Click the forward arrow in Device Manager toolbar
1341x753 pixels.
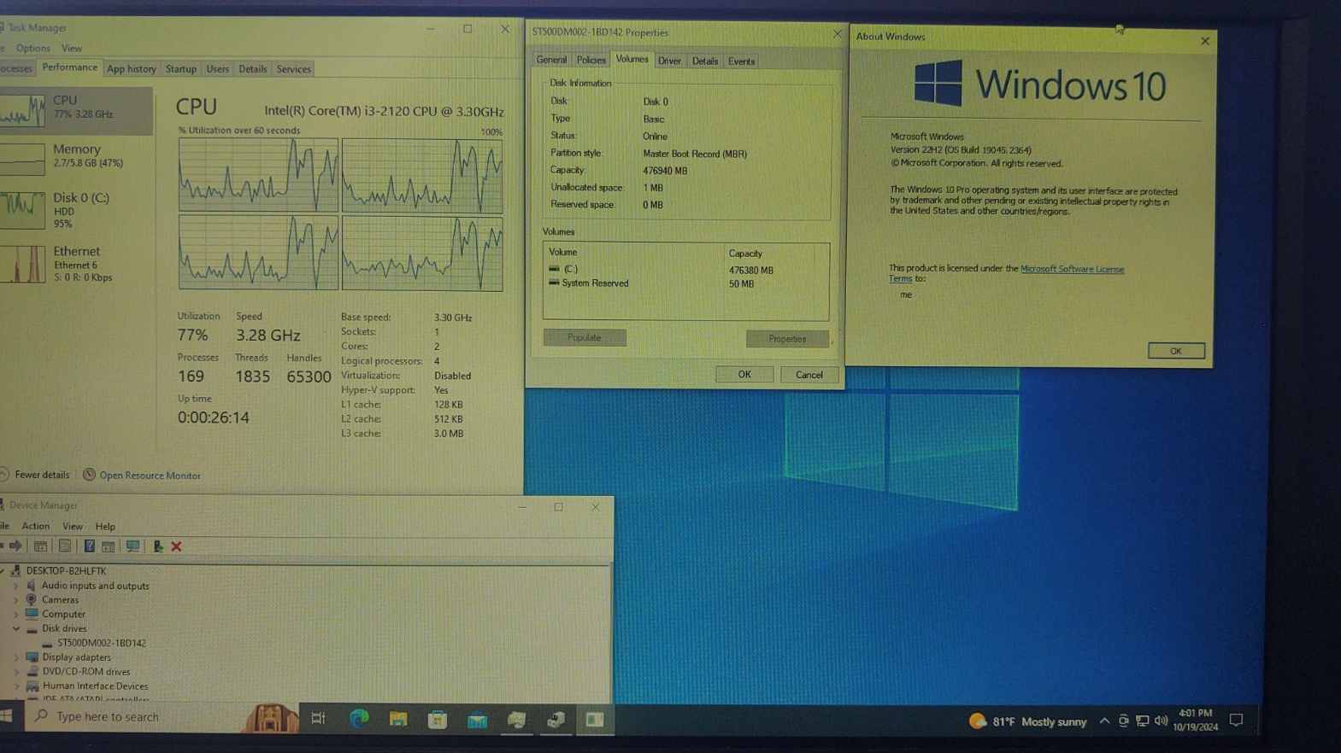click(16, 546)
